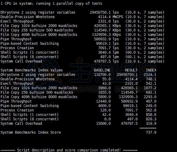177x152 pixels.
Task: Click the baseline value 42.4
Action: (x=106, y=115)
